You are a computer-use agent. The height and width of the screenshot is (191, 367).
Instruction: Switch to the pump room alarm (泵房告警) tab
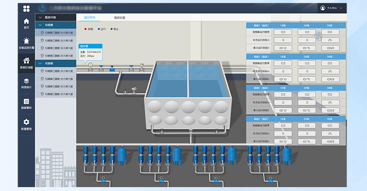click(x=119, y=18)
